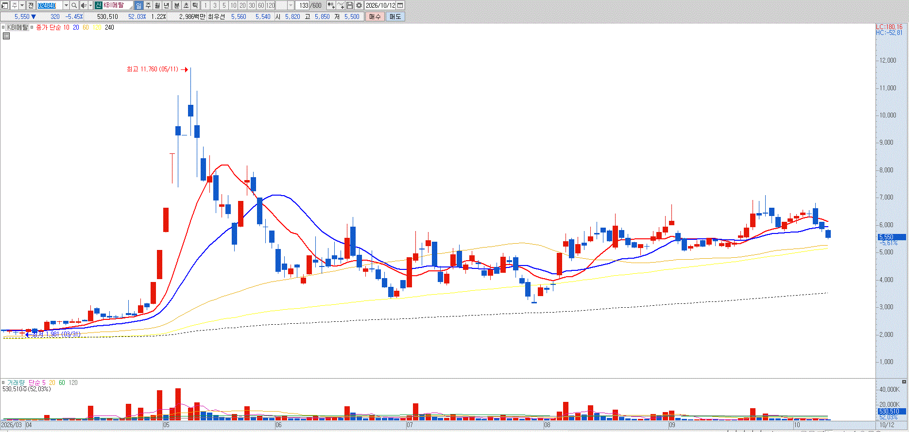Select the 10 interval button

[233, 5]
